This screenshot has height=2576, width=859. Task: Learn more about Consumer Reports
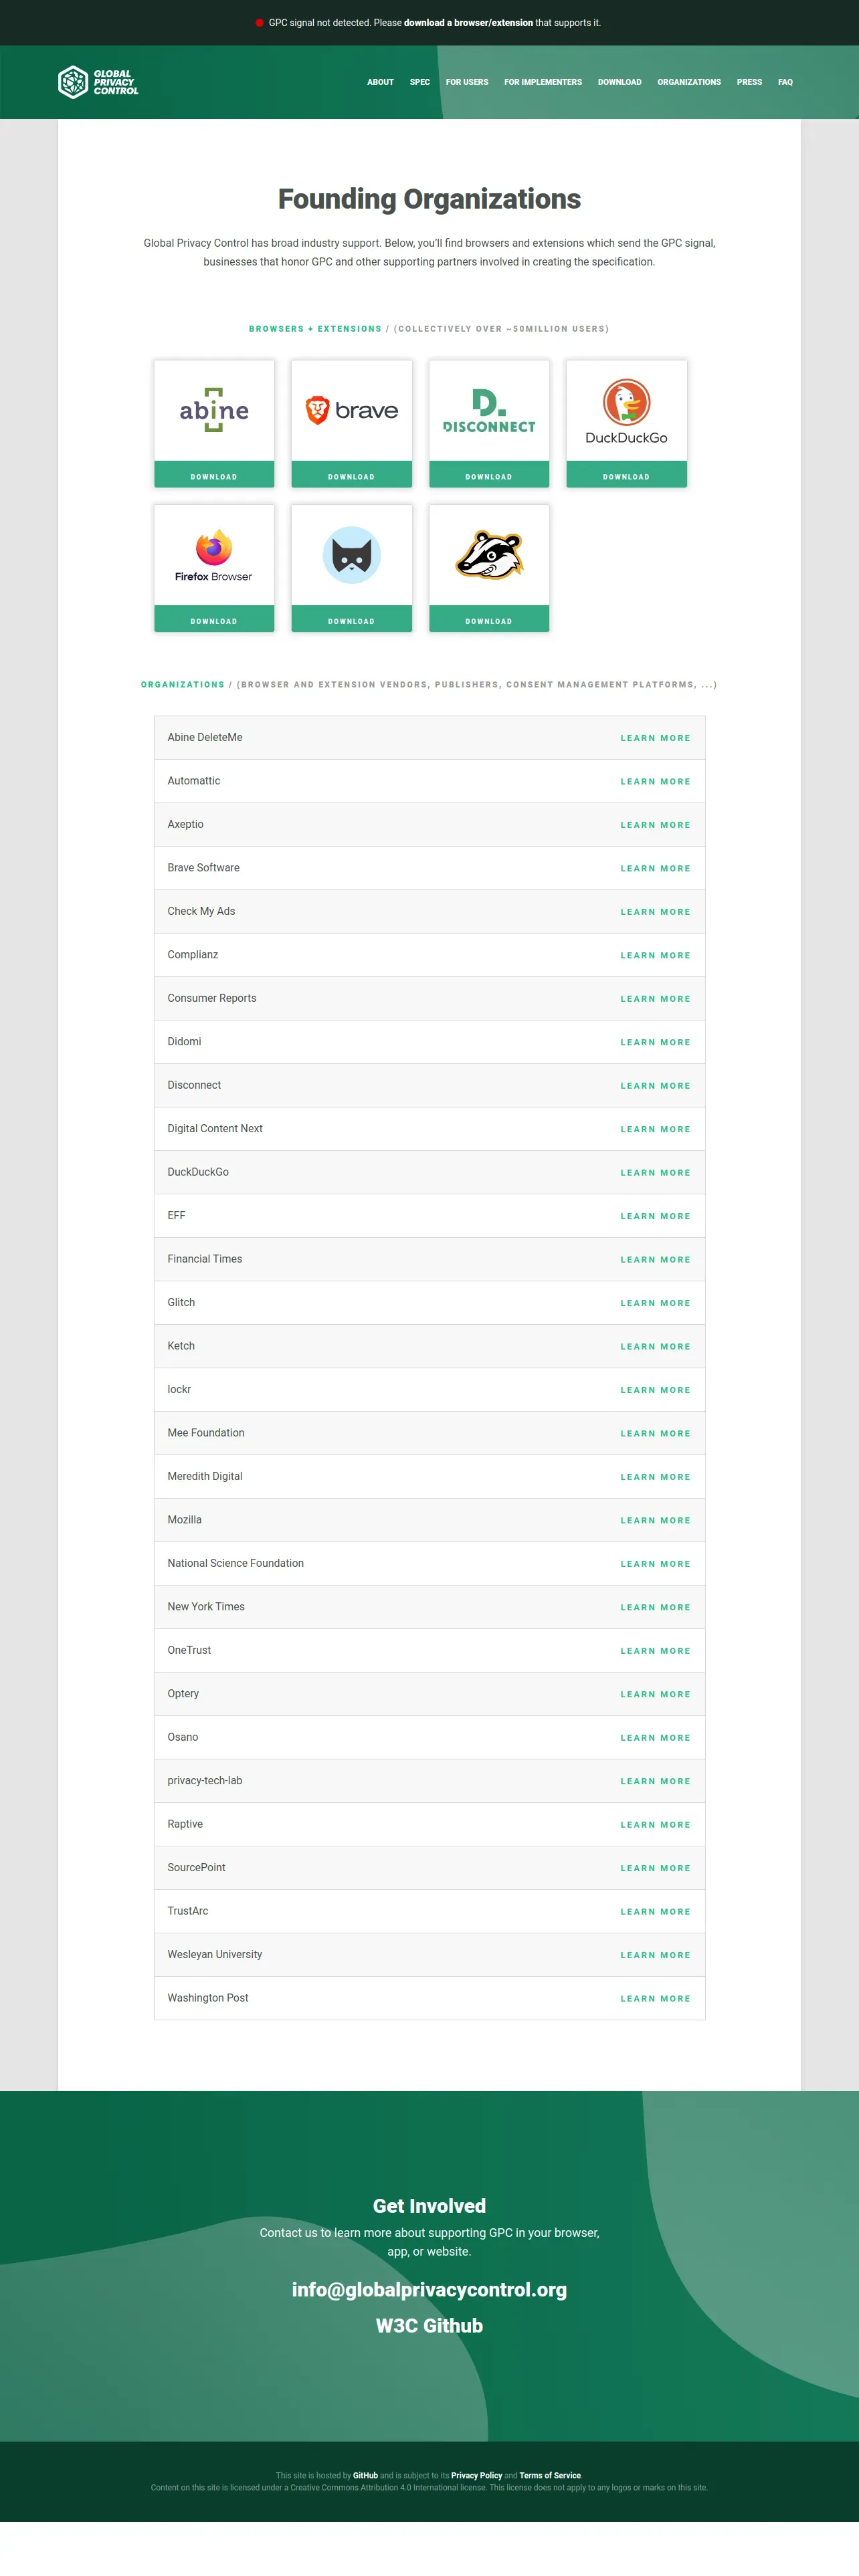click(655, 999)
